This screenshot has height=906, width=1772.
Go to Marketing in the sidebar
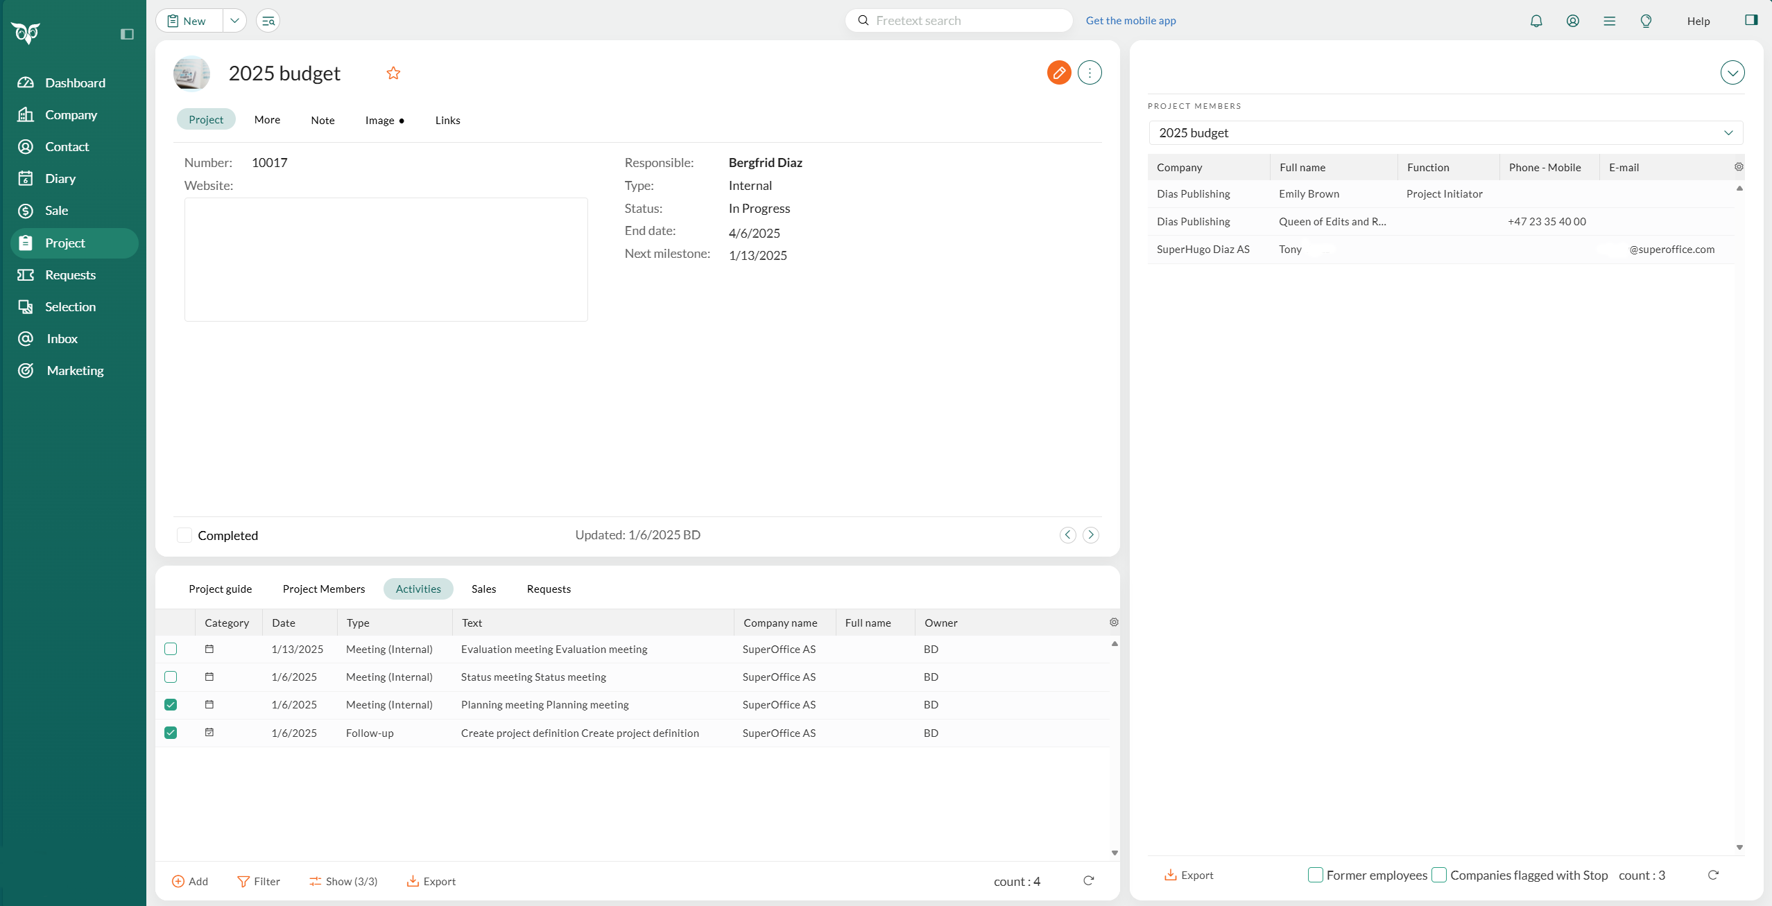pyautogui.click(x=74, y=371)
